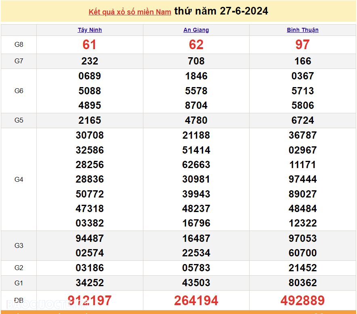Click the G8 row label
This screenshot has height=314, width=357.
[x=19, y=44]
